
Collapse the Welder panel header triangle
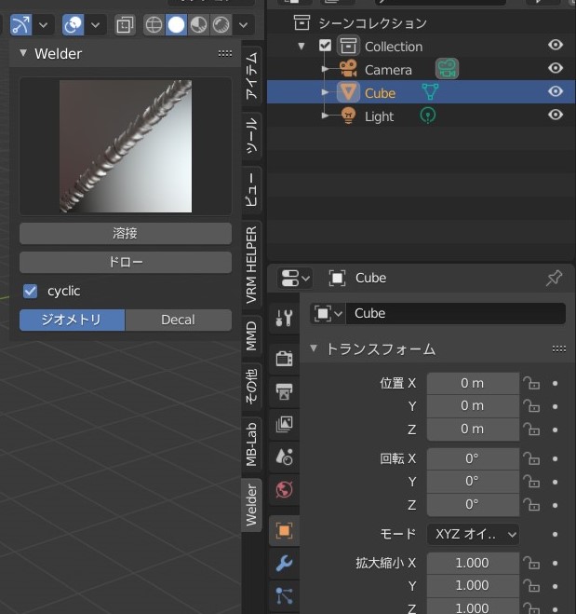[x=23, y=53]
